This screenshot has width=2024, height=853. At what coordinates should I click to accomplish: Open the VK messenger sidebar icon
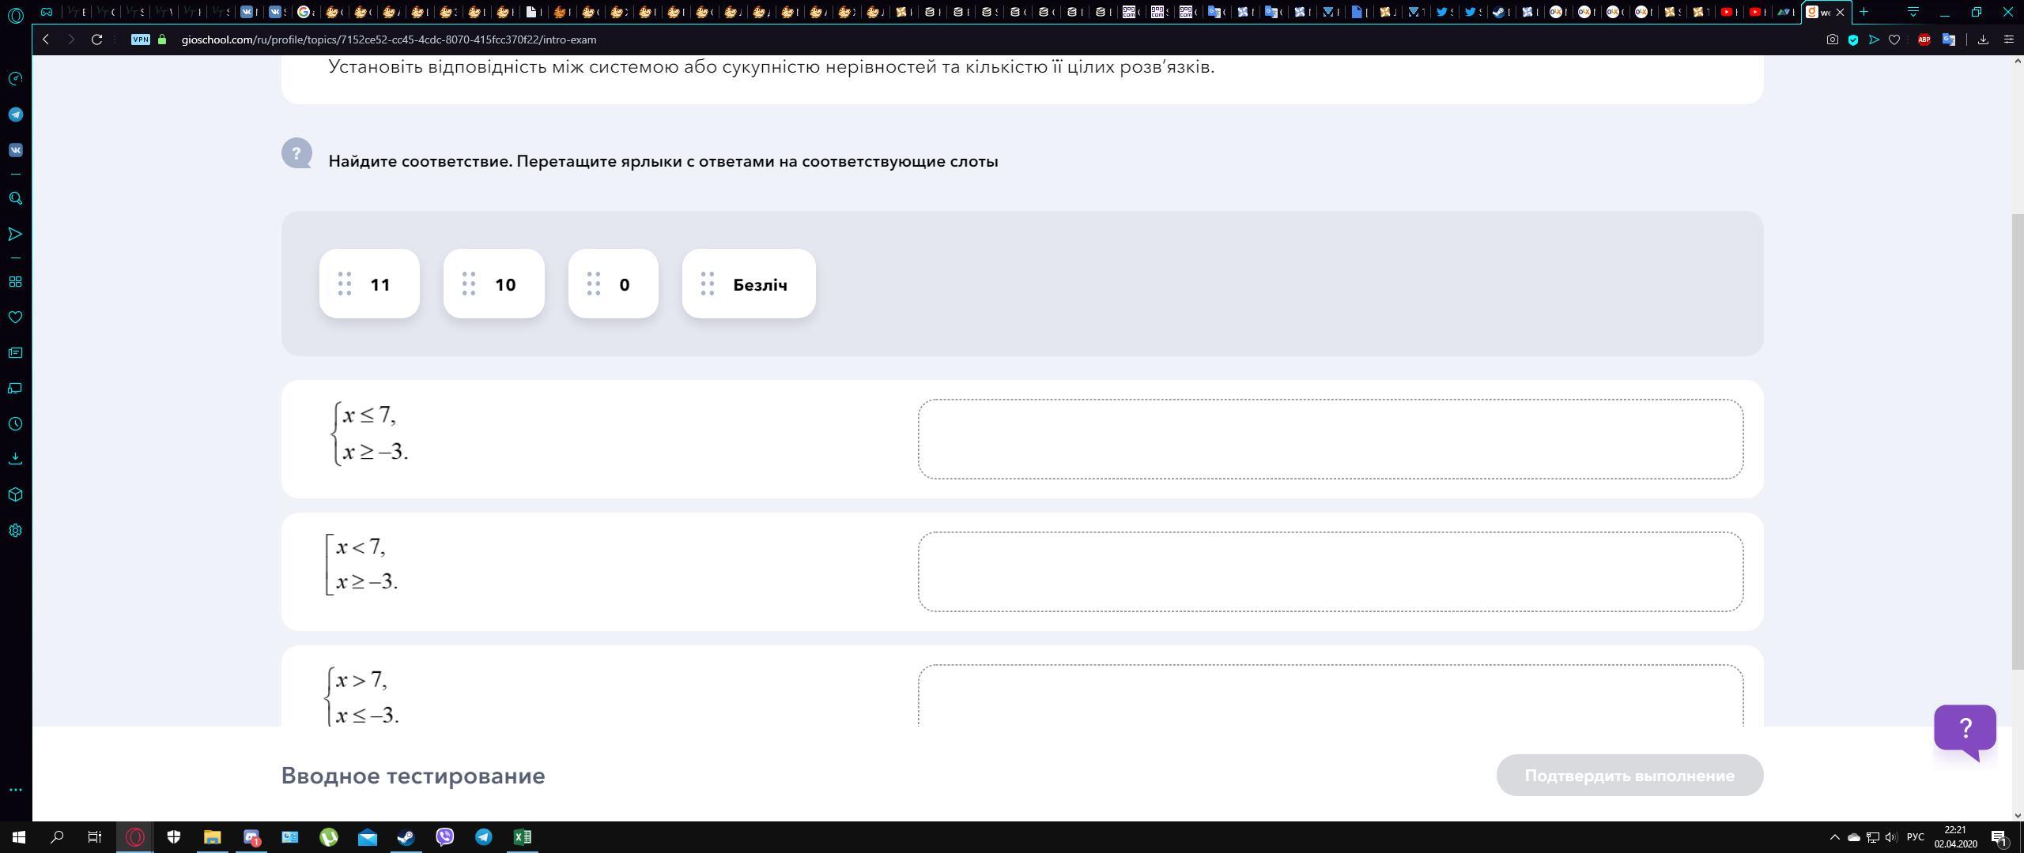[x=15, y=150]
